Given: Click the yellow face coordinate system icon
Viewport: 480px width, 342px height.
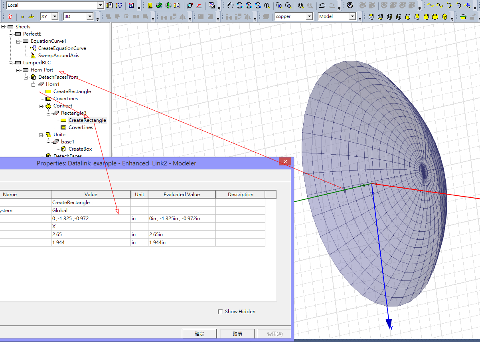Looking at the screenshot, I should pyautogui.click(x=463, y=17).
